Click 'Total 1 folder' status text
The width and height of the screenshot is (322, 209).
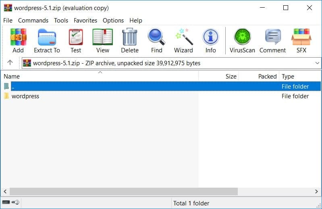(191, 203)
